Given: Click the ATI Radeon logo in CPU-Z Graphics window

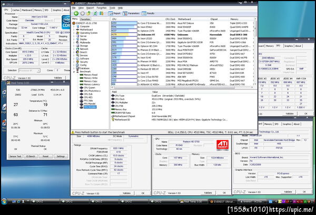Looking at the screenshot, I should click(222, 145).
